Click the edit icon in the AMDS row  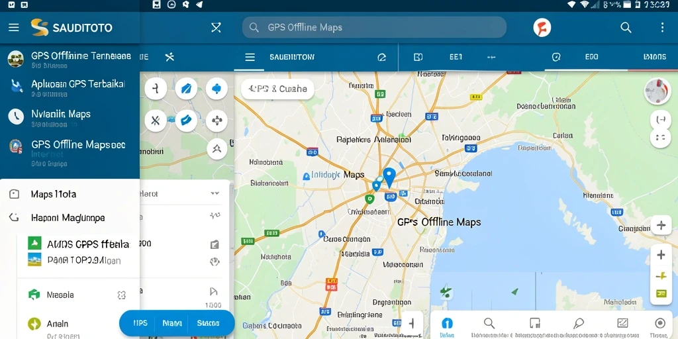(215, 245)
